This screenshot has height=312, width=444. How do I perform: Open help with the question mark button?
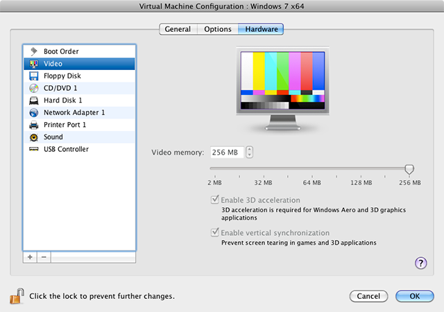coord(421,263)
